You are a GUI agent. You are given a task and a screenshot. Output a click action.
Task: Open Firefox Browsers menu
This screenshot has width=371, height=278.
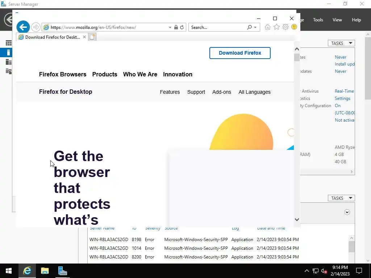(63, 74)
